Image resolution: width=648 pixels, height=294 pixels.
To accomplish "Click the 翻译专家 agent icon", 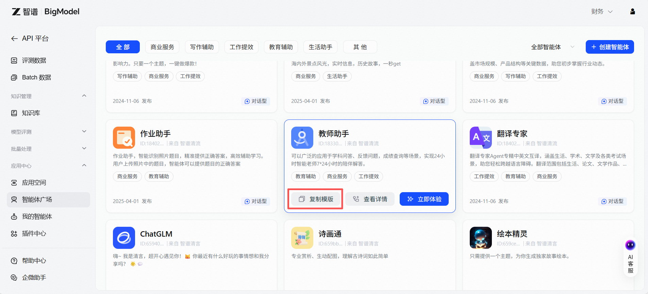I will tap(481, 137).
